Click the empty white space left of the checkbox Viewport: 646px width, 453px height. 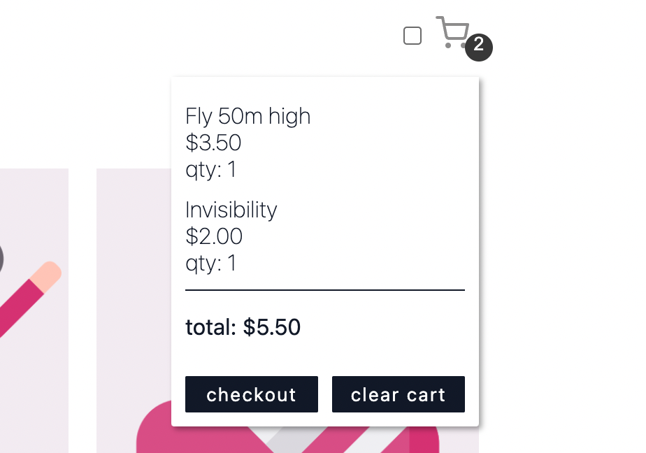coord(280,35)
